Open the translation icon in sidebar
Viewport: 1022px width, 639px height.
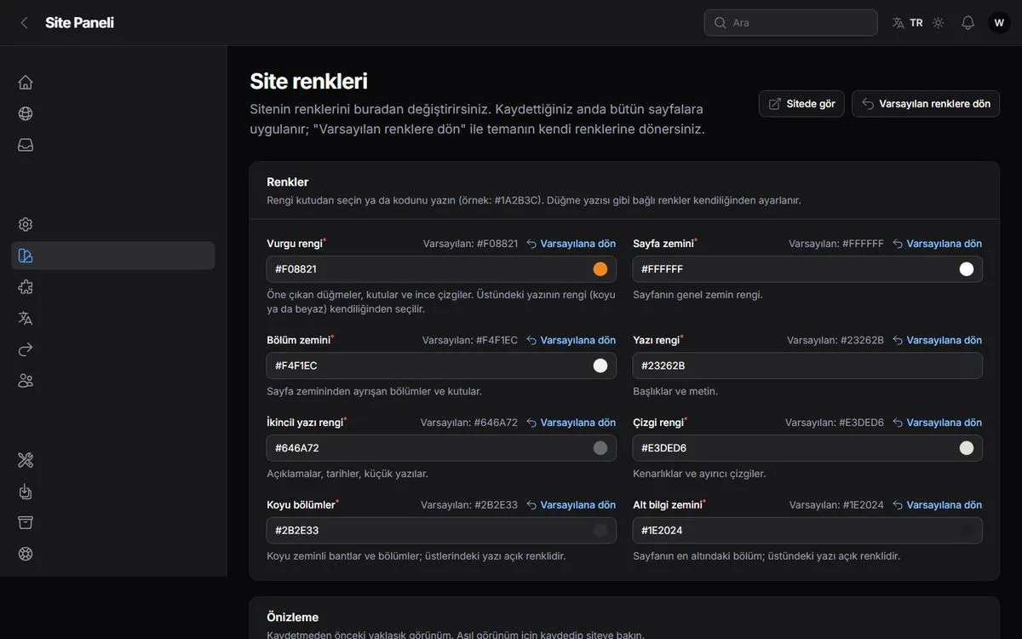click(26, 318)
